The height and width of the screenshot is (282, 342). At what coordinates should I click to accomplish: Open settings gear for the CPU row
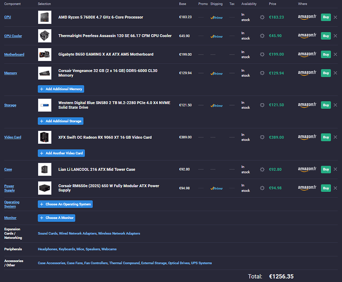coord(262,17)
